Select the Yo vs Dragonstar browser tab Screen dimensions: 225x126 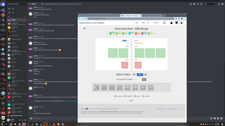pyautogui.click(x=131, y=16)
